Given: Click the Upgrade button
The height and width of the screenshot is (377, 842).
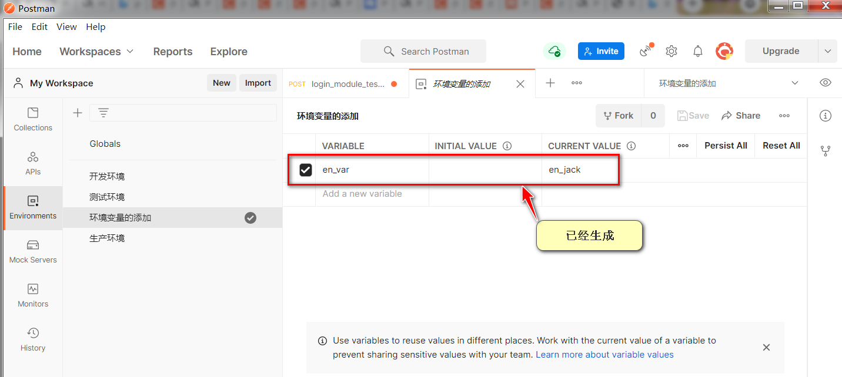Looking at the screenshot, I should (x=781, y=51).
